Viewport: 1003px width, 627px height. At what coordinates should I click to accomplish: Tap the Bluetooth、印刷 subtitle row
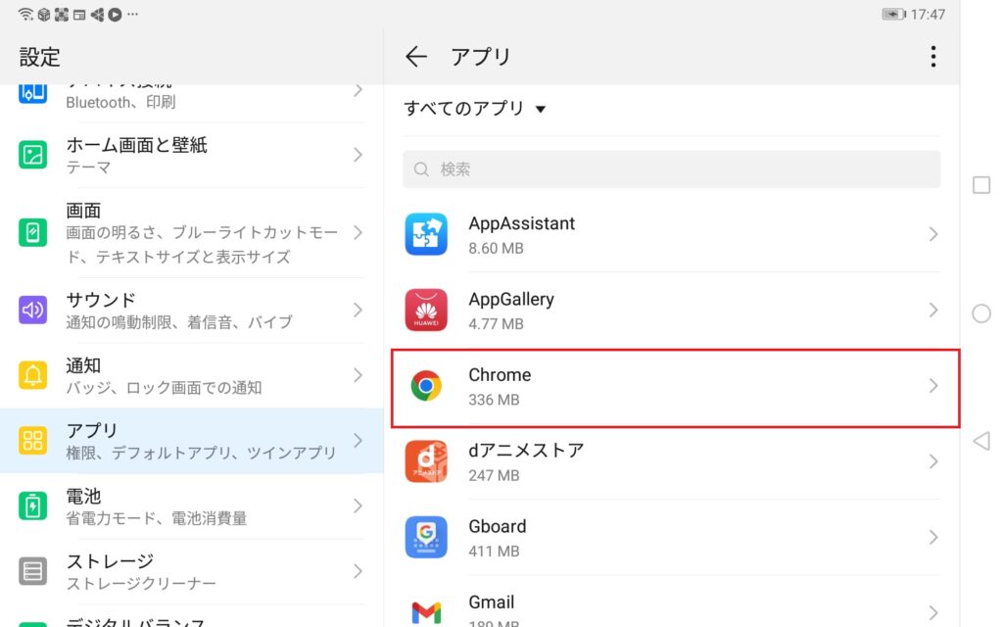point(120,102)
